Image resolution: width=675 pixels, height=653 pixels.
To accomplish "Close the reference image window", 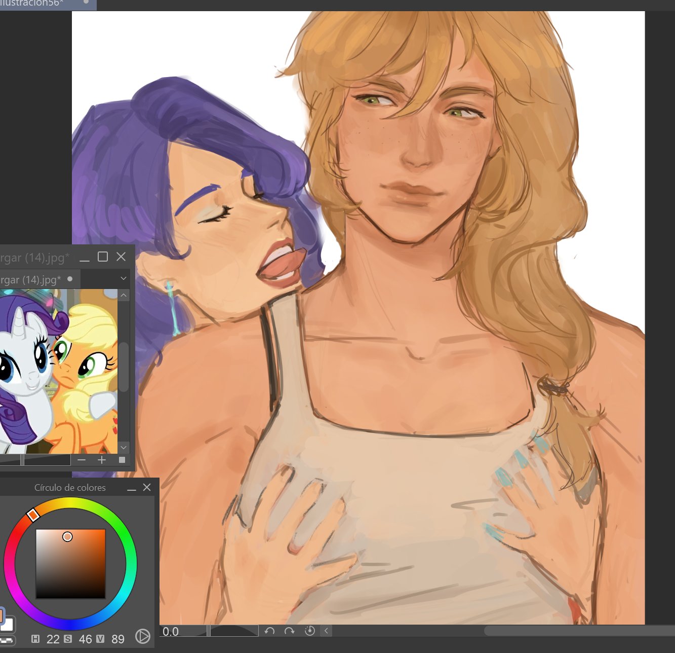I will click(x=121, y=257).
